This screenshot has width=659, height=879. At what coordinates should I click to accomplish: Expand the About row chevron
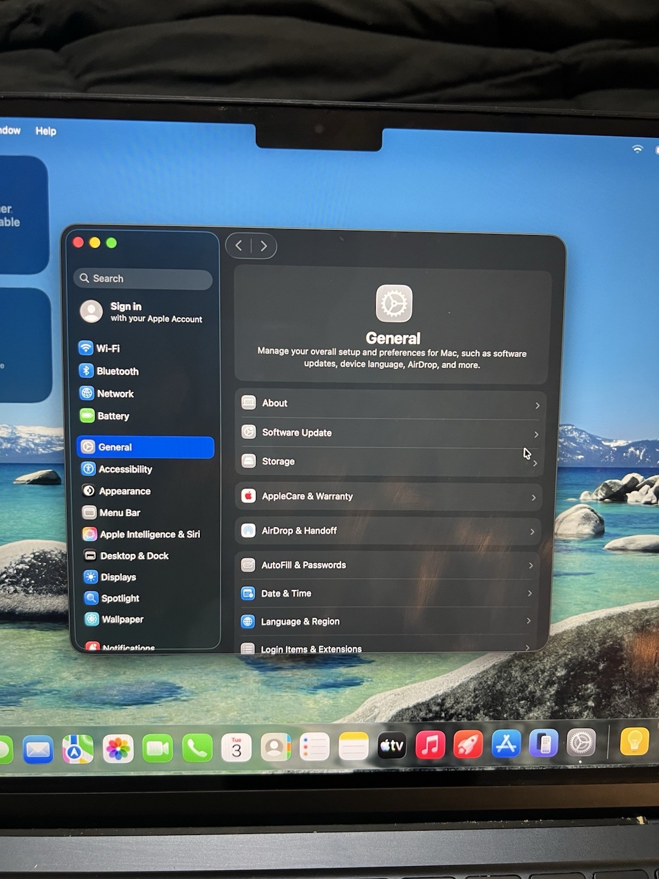click(537, 405)
